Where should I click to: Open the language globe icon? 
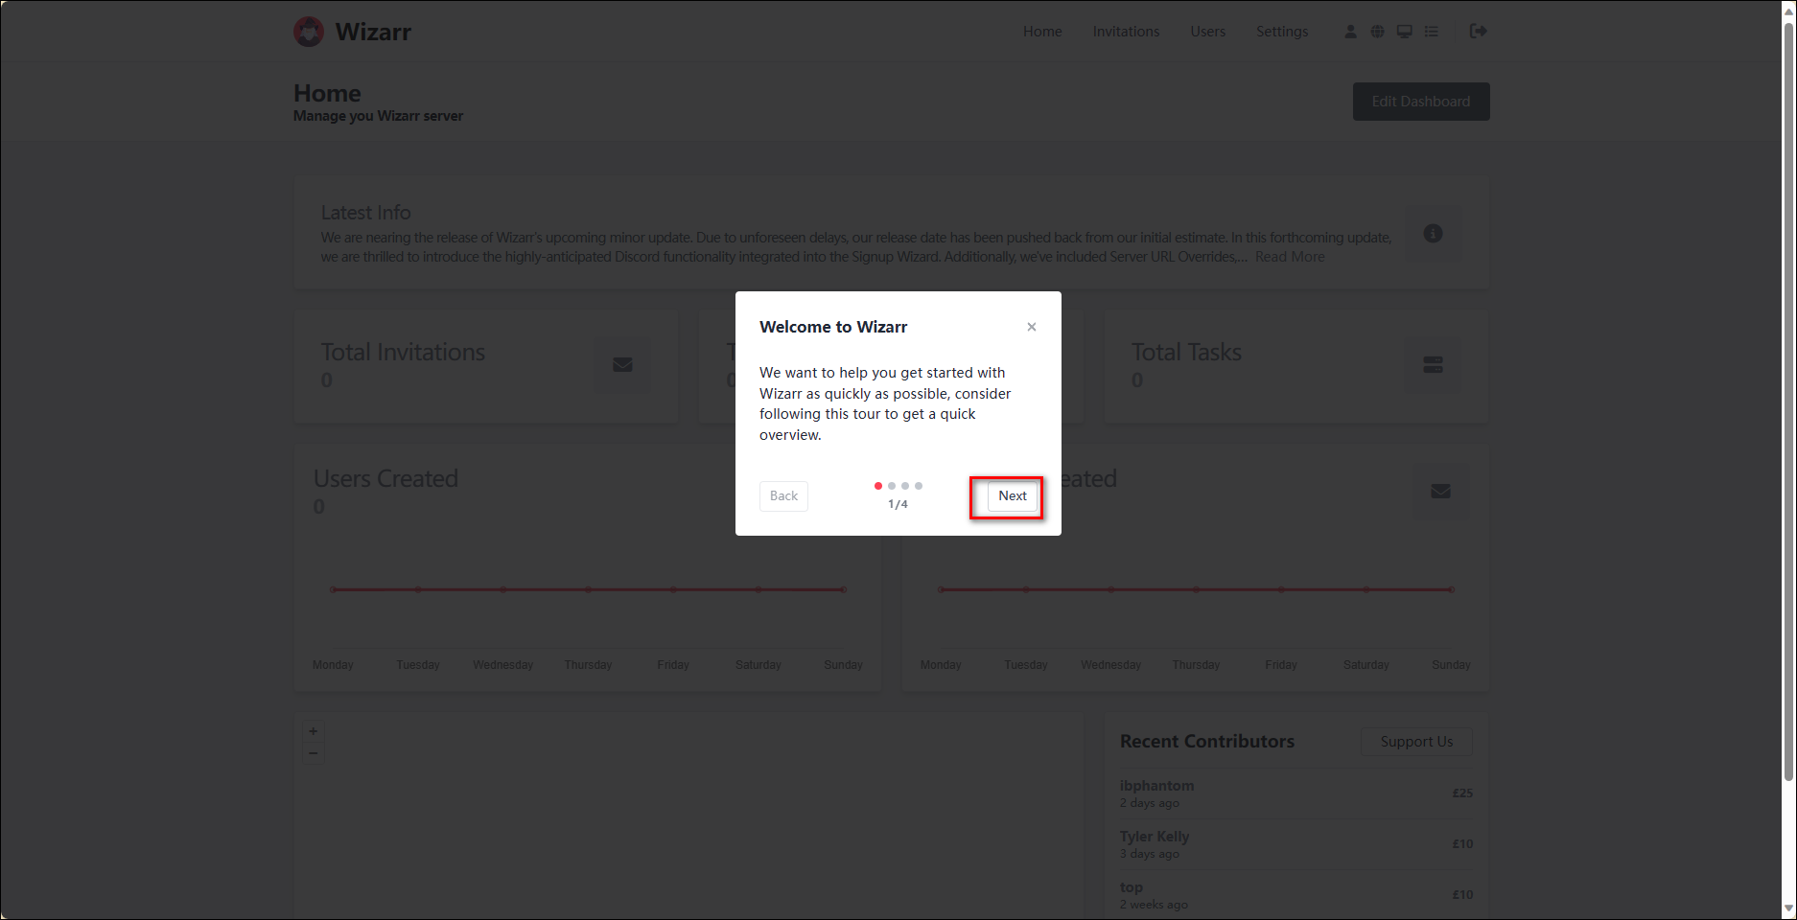coord(1377,32)
